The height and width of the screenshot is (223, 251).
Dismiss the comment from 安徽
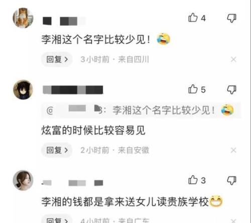pyautogui.click(x=233, y=150)
